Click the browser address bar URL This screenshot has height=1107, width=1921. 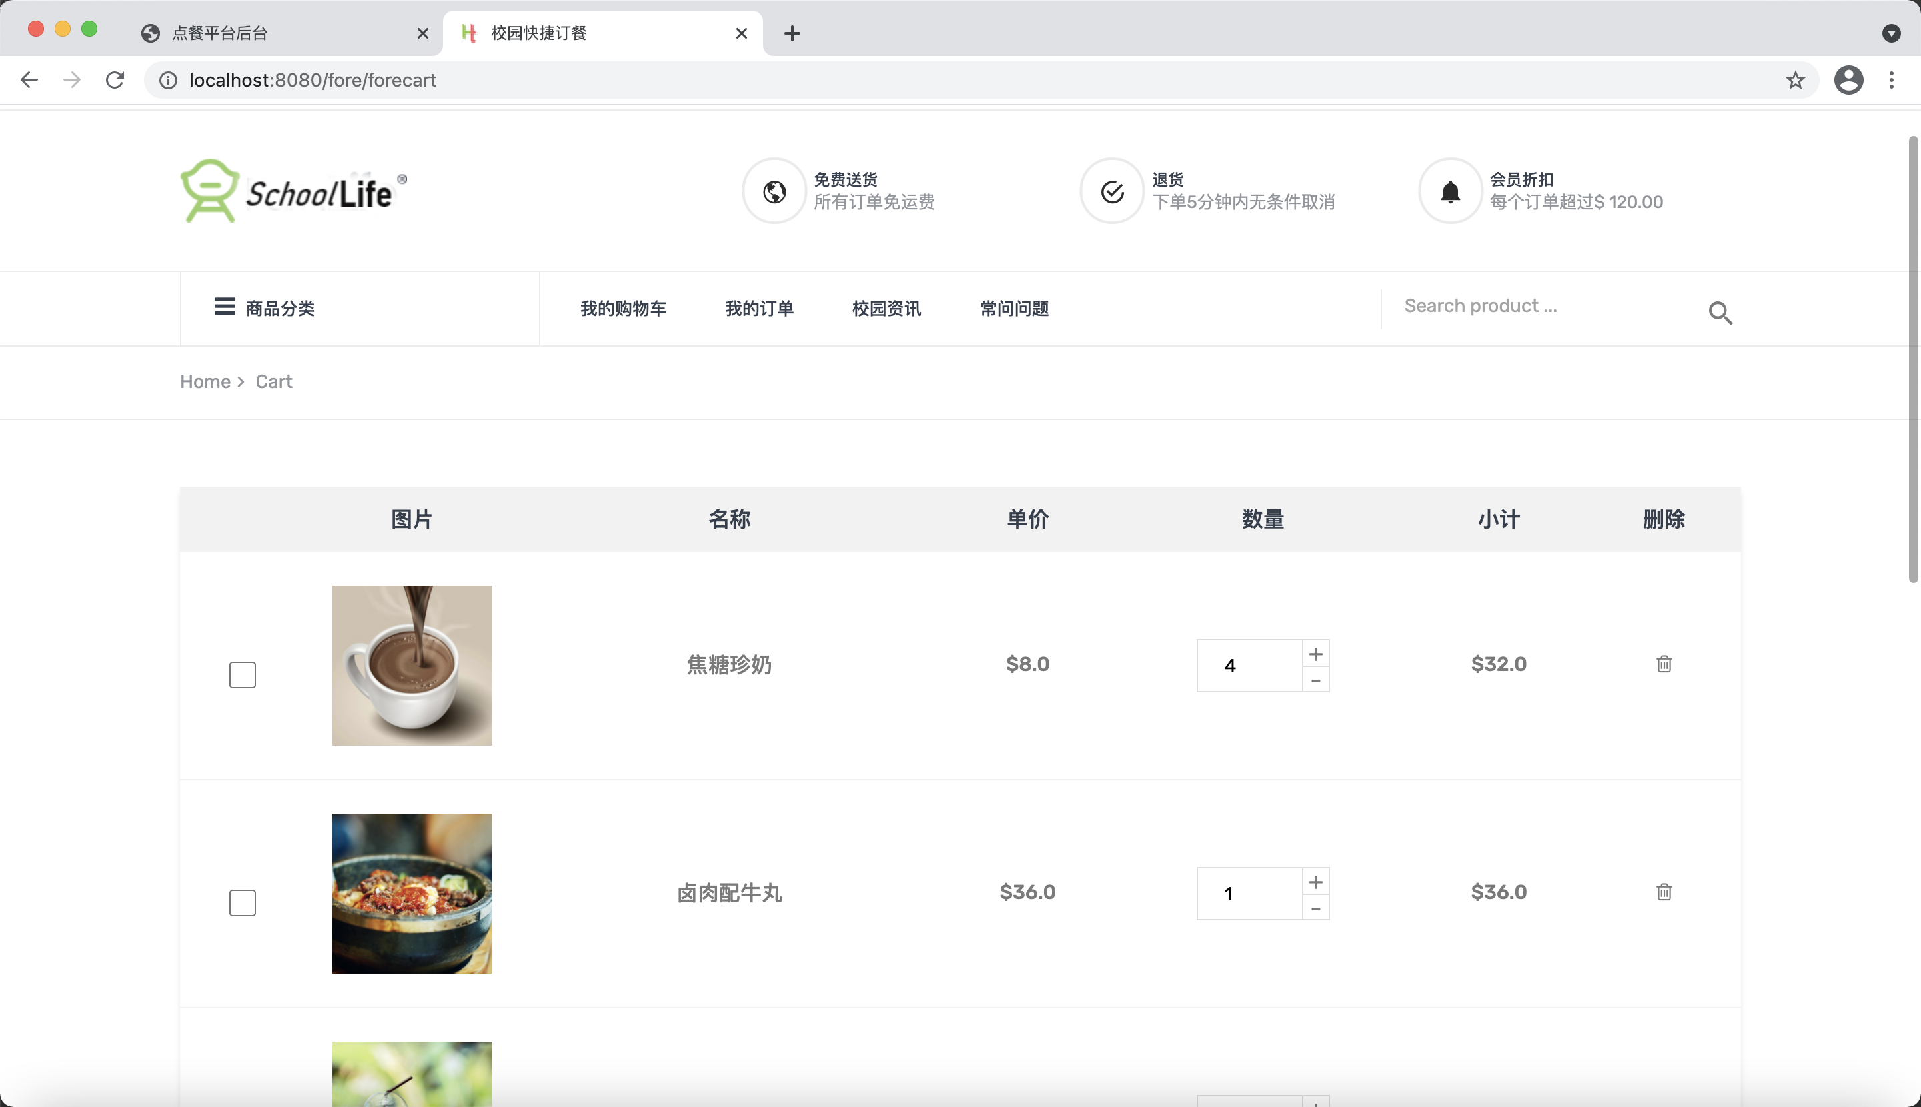pos(313,80)
